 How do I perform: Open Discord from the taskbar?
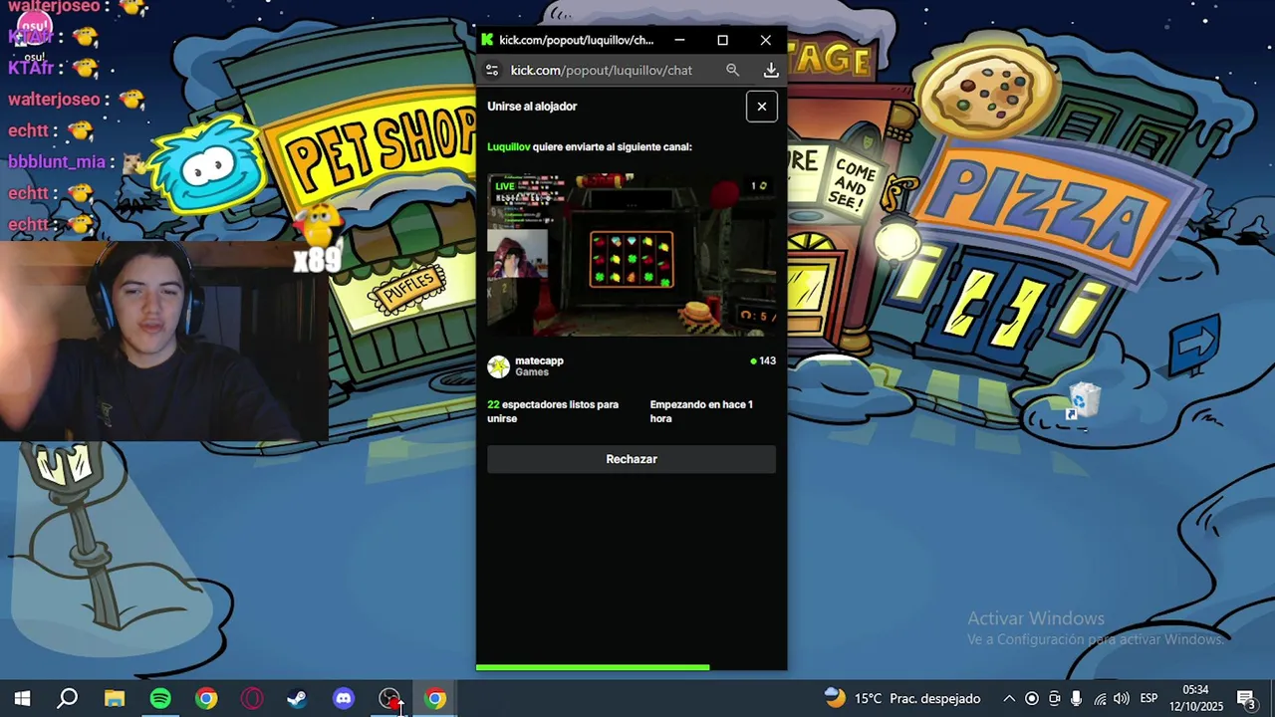click(344, 698)
